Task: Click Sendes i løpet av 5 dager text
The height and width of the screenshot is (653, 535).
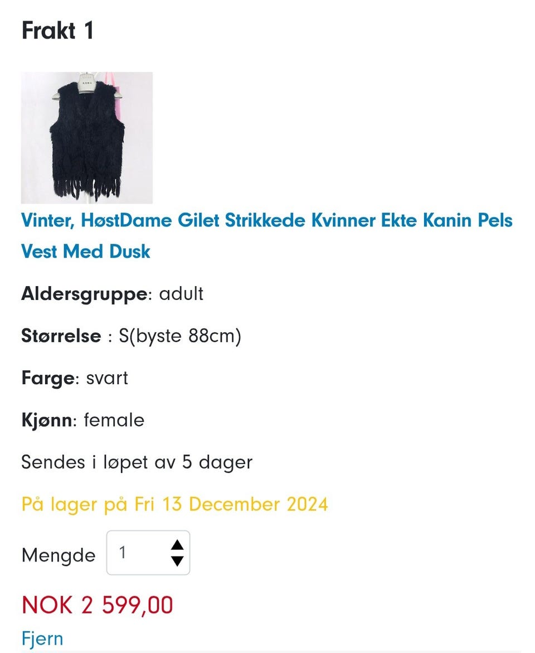Action: click(137, 462)
